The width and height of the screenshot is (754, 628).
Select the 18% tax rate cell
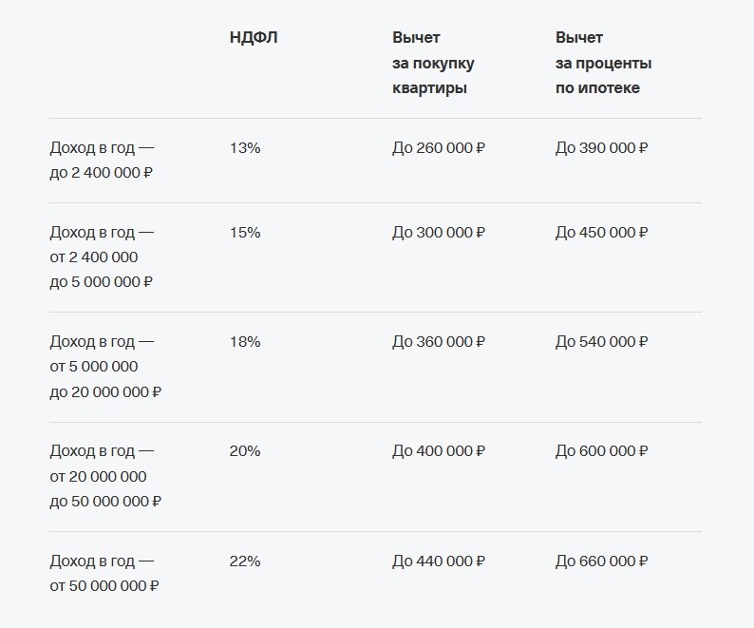point(244,342)
